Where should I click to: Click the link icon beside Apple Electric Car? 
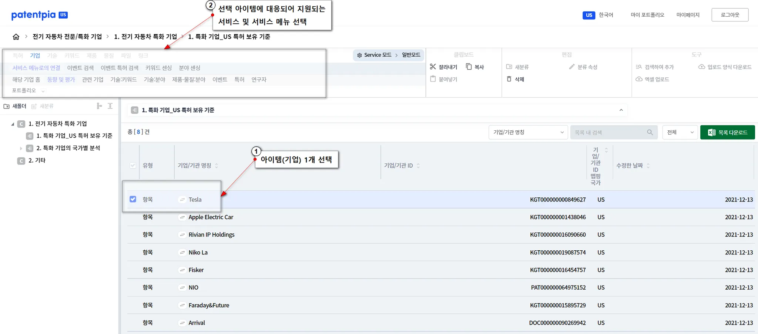182,217
